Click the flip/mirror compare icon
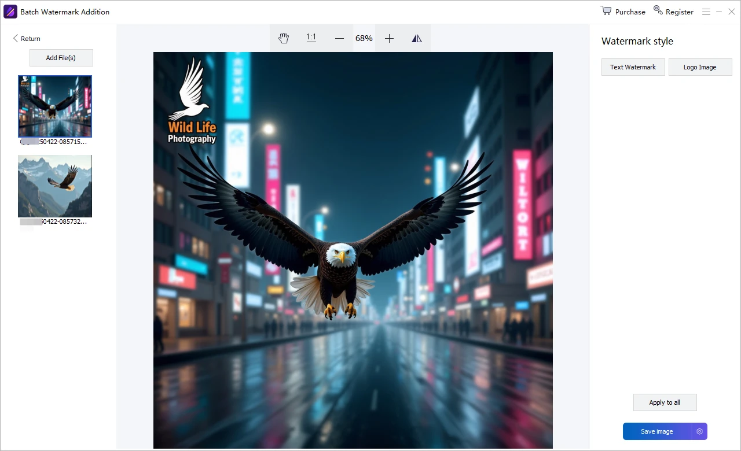 [x=417, y=38]
